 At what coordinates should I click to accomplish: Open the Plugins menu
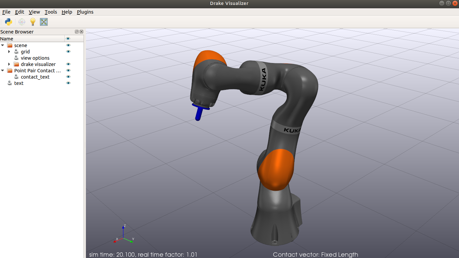click(85, 12)
